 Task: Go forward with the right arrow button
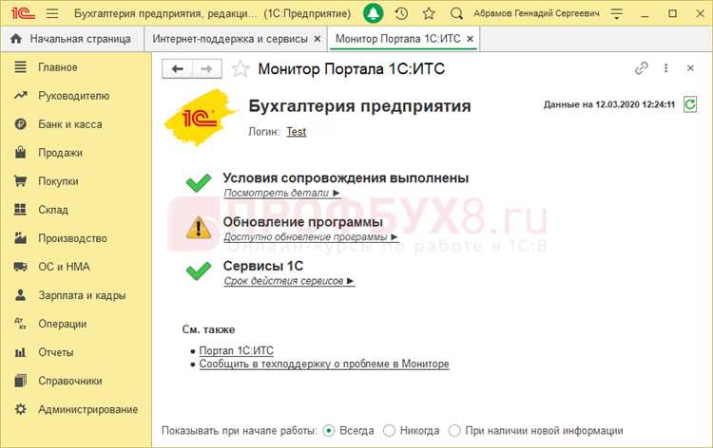[x=207, y=69]
